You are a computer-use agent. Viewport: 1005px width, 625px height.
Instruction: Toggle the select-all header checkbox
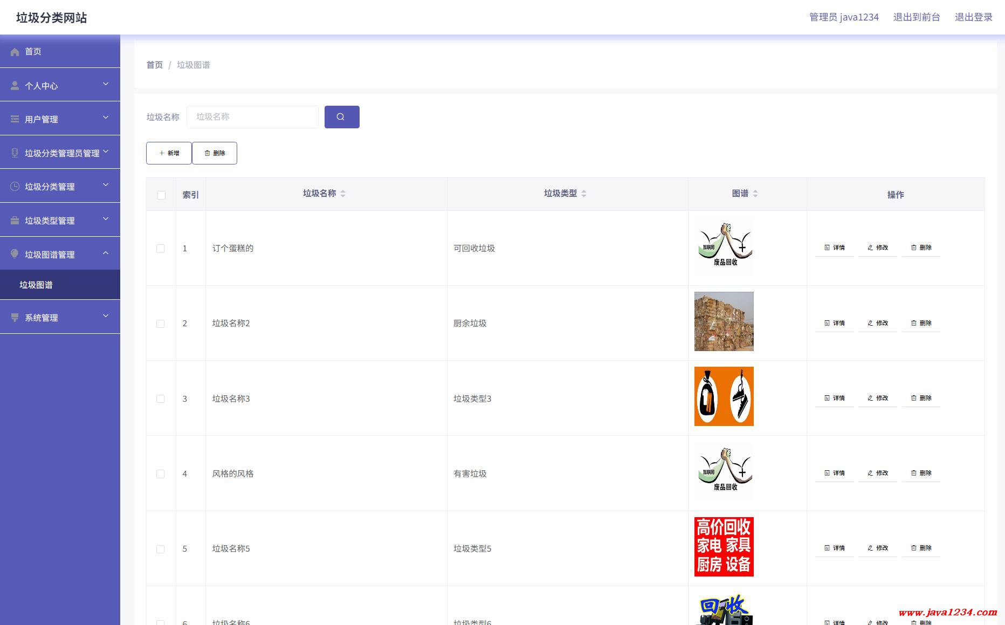(161, 195)
